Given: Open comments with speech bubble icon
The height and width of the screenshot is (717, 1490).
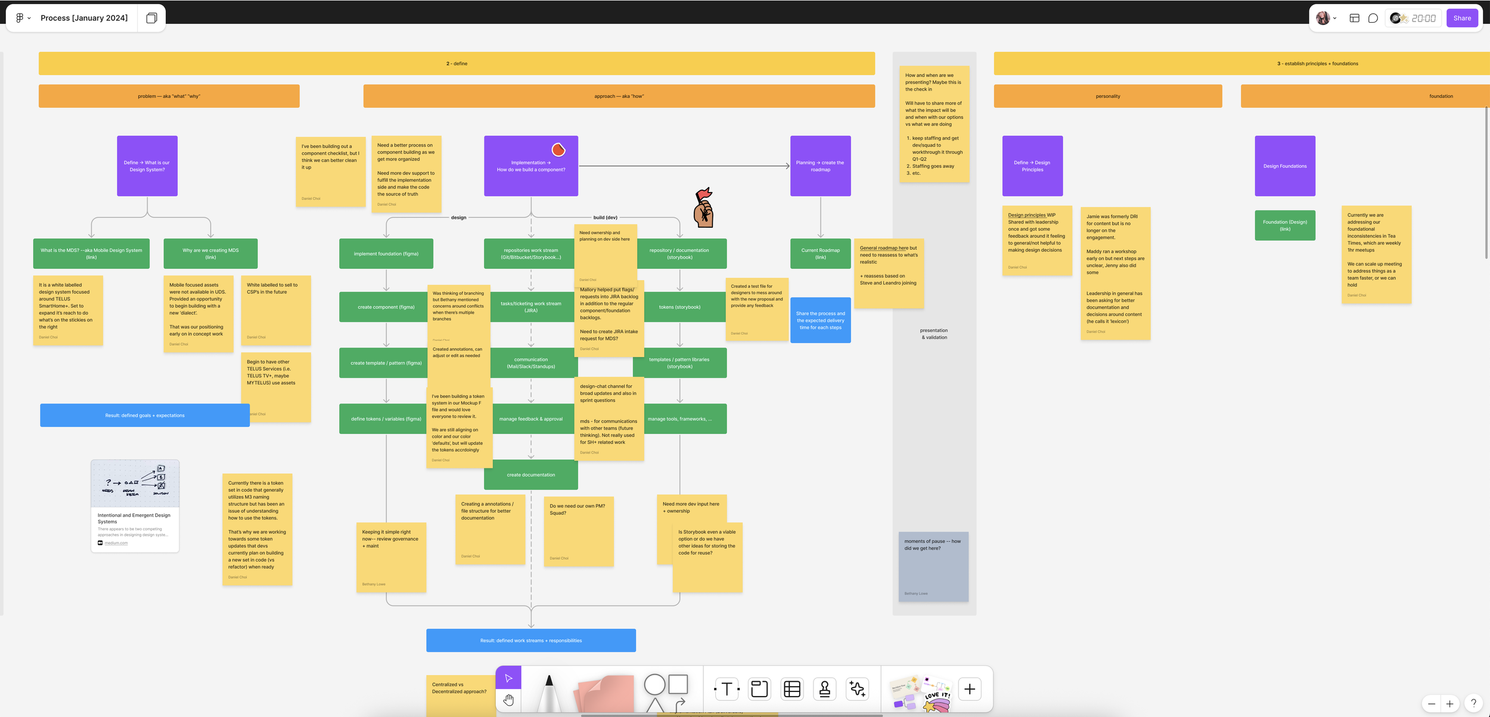Looking at the screenshot, I should [1373, 18].
